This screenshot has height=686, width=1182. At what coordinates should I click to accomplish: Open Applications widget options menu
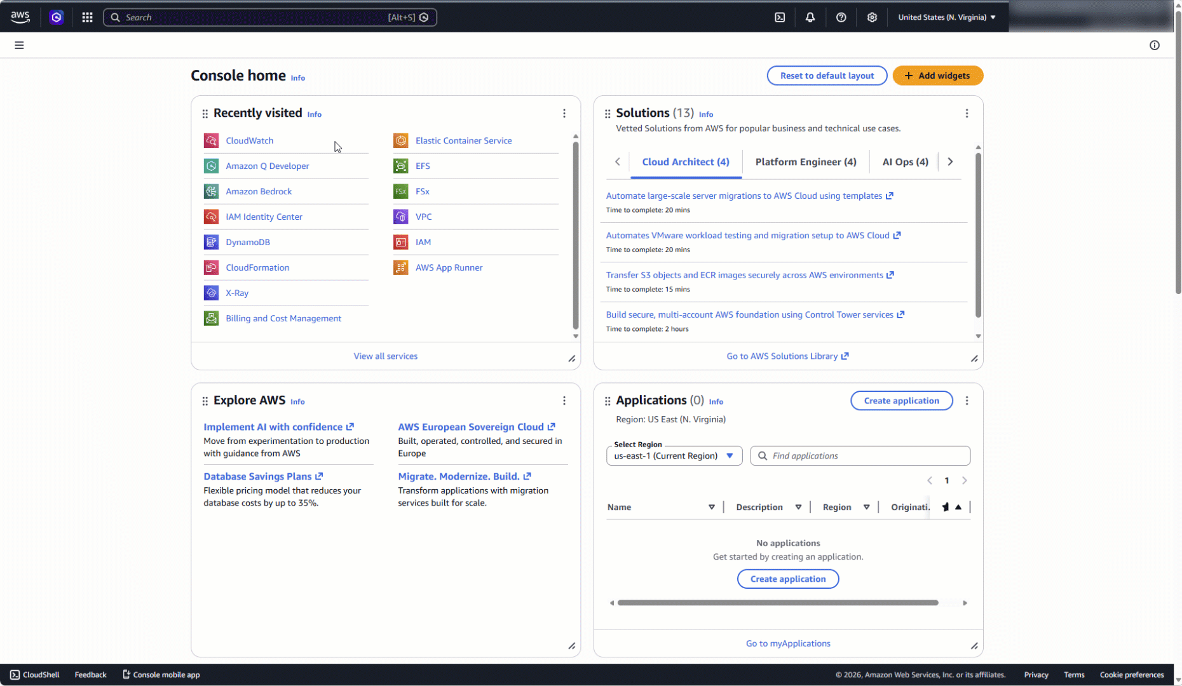[967, 401]
